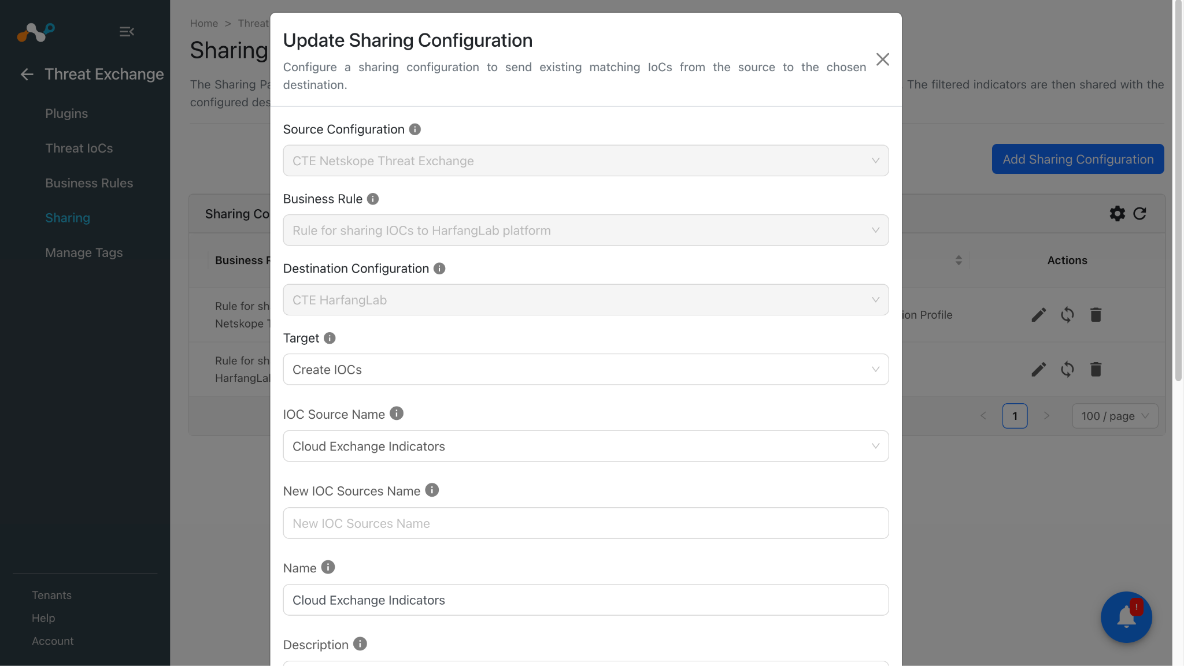The image size is (1184, 666).
Task: Click the notification bell icon
Action: tap(1126, 617)
